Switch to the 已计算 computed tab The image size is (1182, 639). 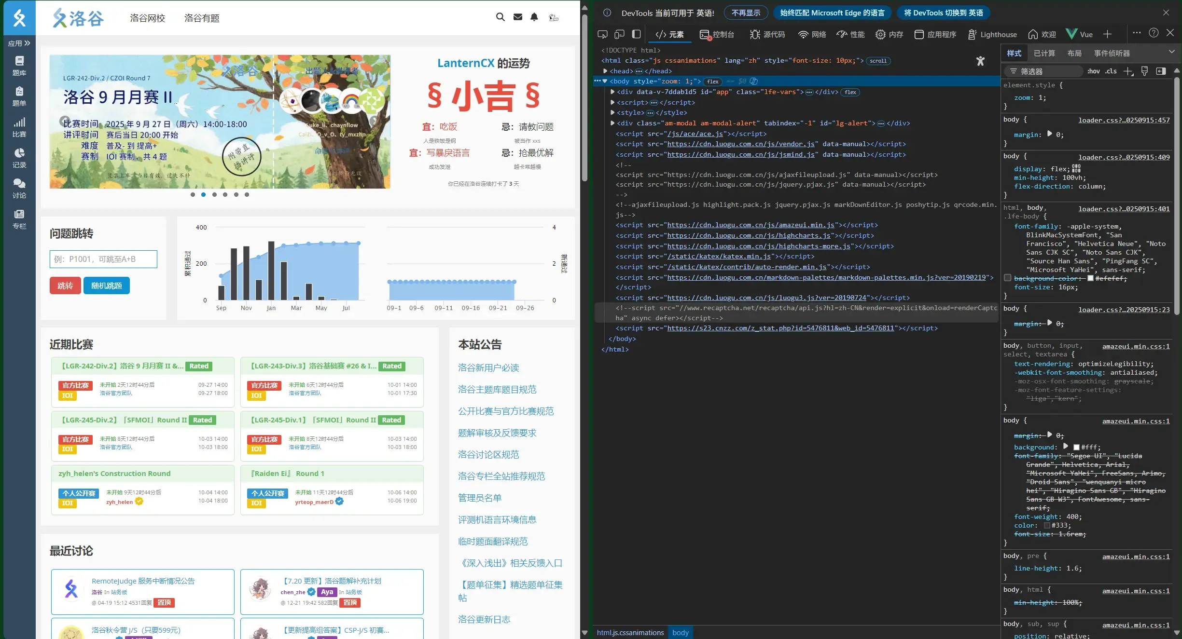coord(1044,53)
